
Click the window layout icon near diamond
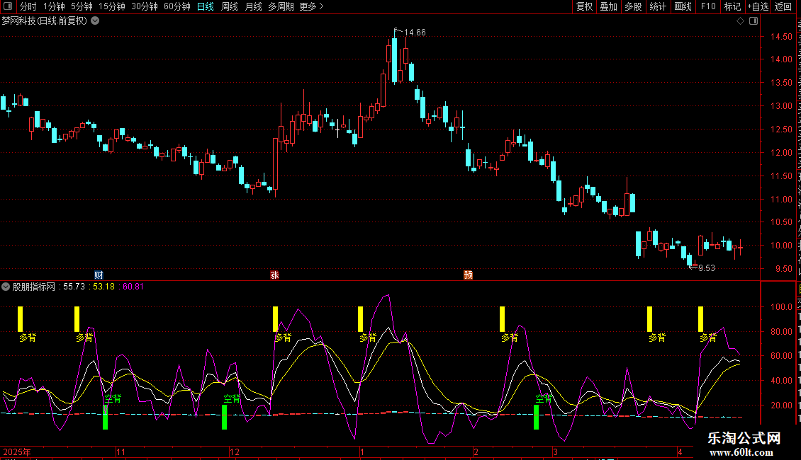pyautogui.click(x=754, y=21)
